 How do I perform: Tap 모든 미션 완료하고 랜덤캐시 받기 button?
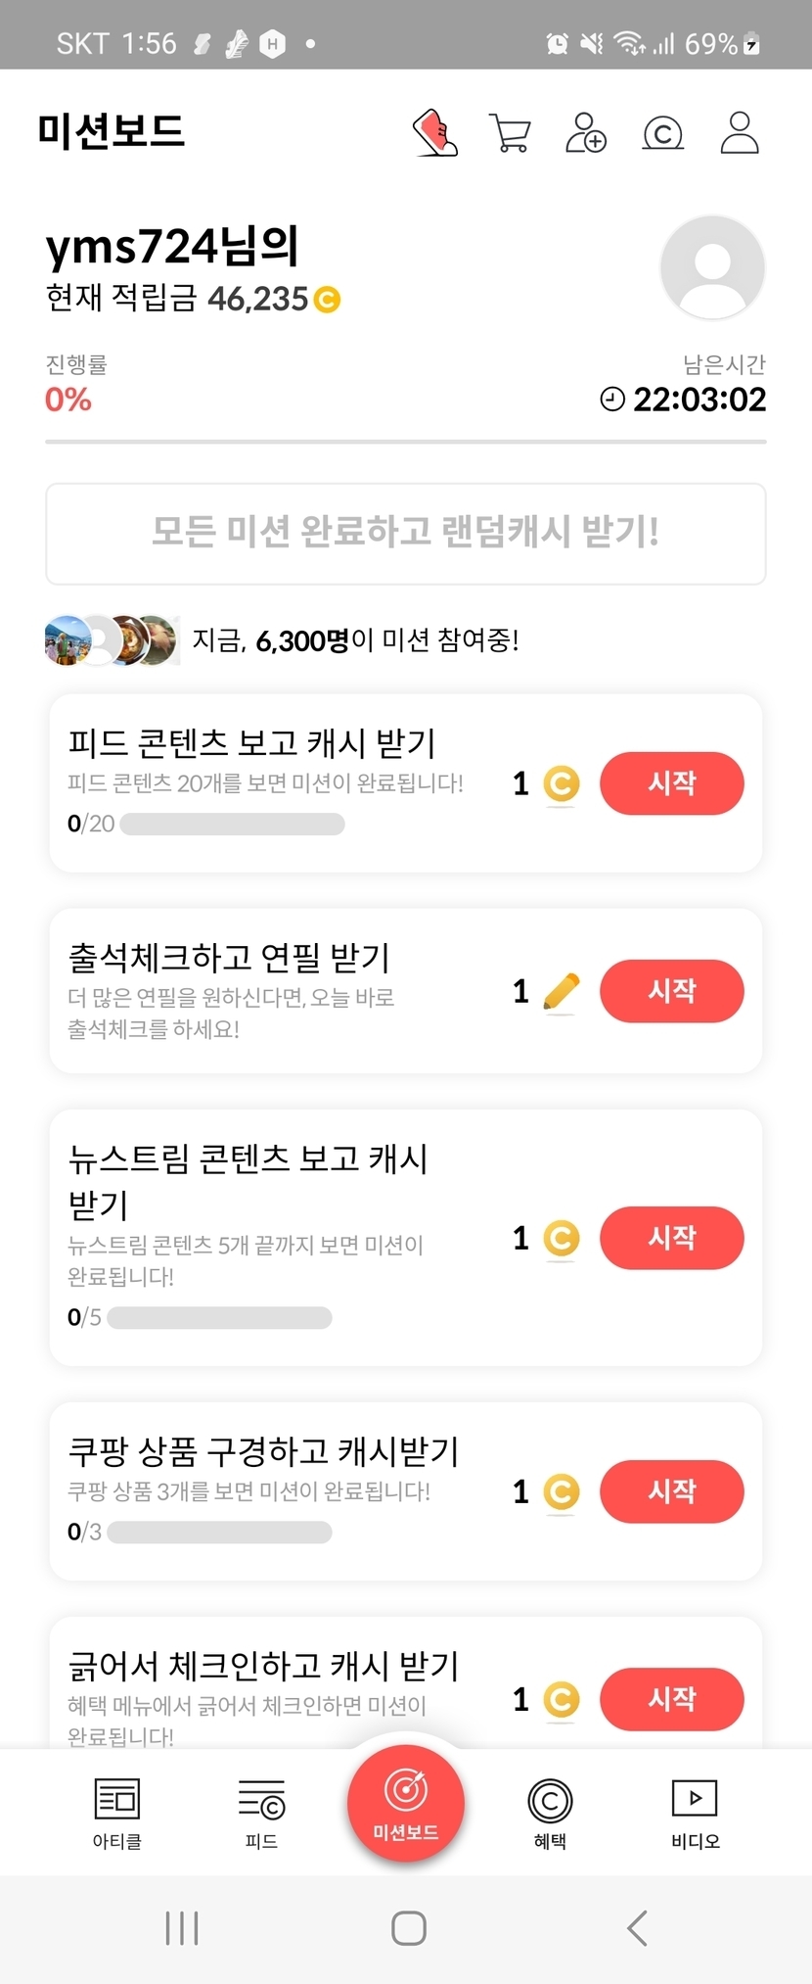406,533
